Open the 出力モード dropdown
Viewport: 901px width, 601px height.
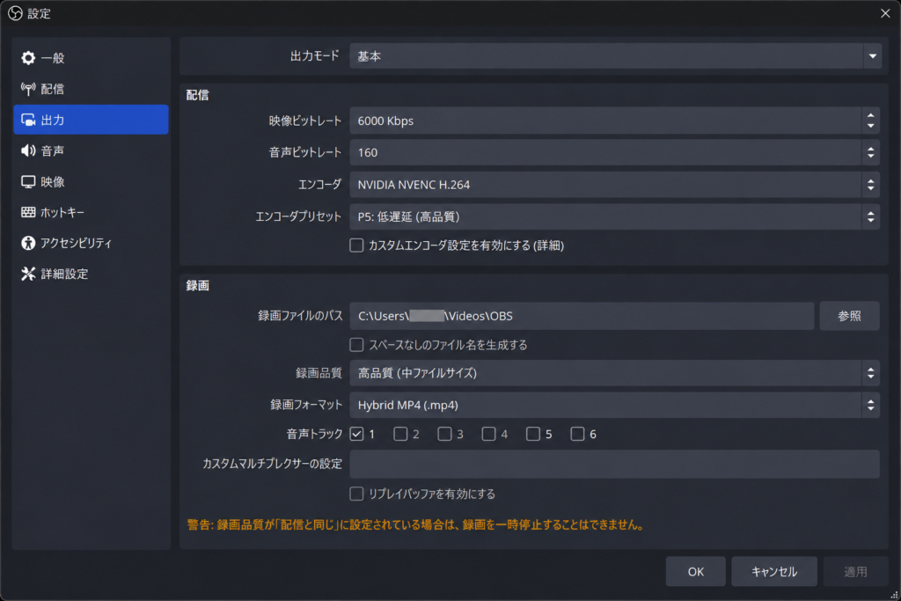[615, 56]
